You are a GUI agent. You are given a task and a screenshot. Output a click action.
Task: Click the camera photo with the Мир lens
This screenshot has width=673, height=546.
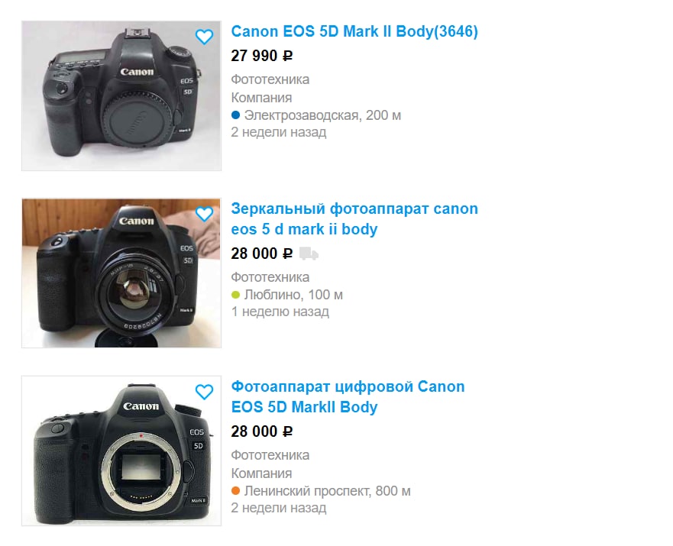(x=121, y=273)
